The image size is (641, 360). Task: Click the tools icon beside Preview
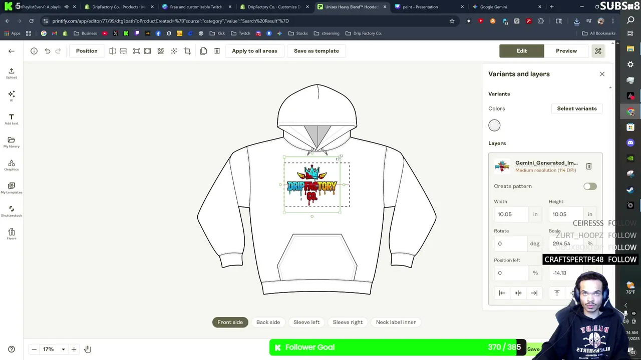[x=598, y=51]
